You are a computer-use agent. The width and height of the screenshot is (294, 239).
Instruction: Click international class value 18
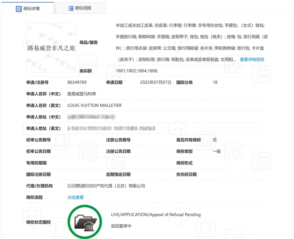[215, 82]
